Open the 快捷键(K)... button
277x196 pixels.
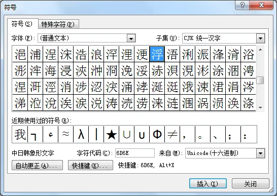click(90, 165)
